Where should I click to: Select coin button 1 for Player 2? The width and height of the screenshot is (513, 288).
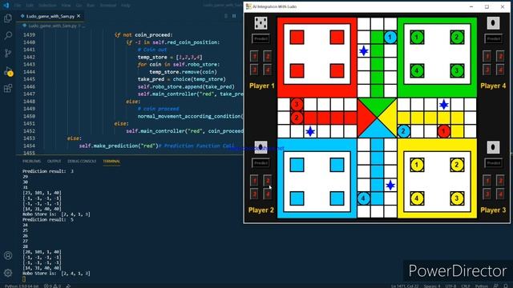coord(254,181)
